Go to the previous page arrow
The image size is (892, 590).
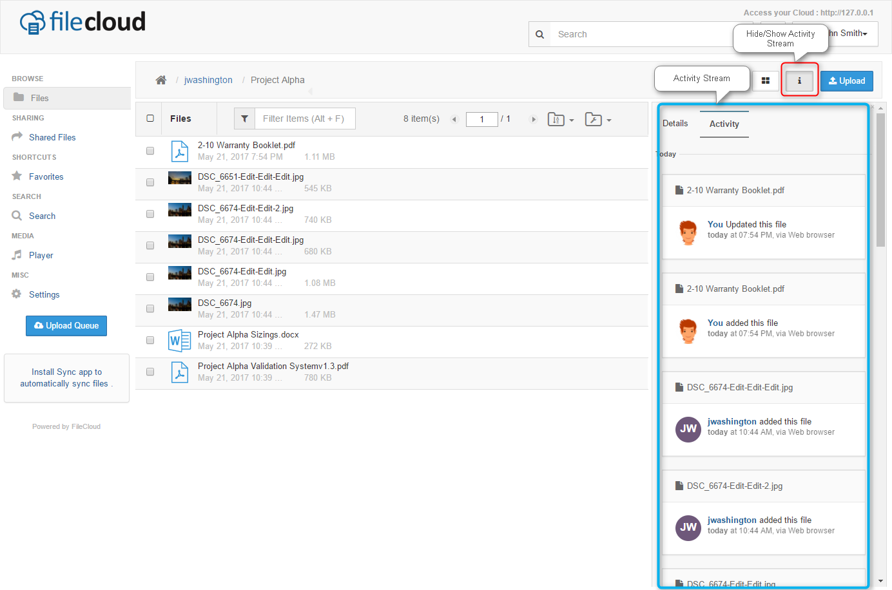click(x=454, y=119)
